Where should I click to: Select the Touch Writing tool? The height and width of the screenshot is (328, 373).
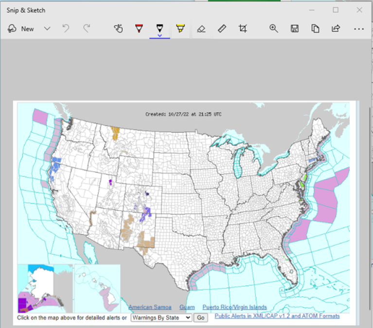[x=118, y=29]
